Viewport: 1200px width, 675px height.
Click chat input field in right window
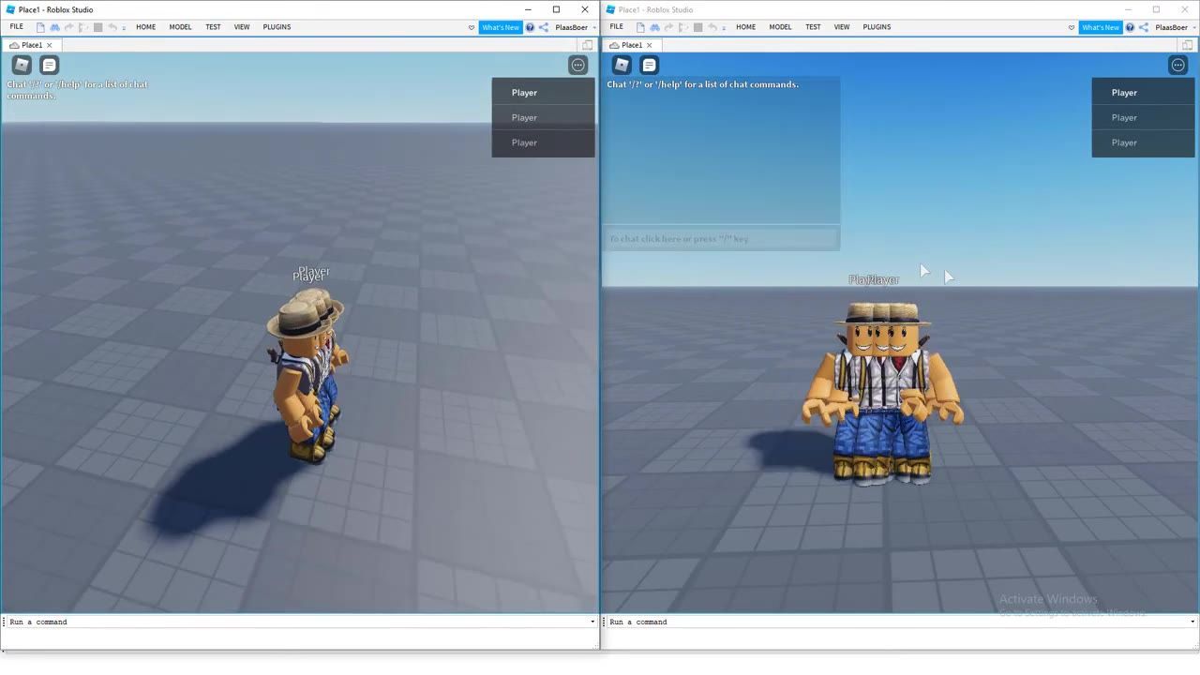pos(720,239)
